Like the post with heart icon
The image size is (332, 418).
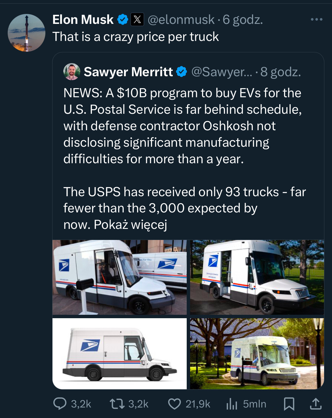[175, 403]
